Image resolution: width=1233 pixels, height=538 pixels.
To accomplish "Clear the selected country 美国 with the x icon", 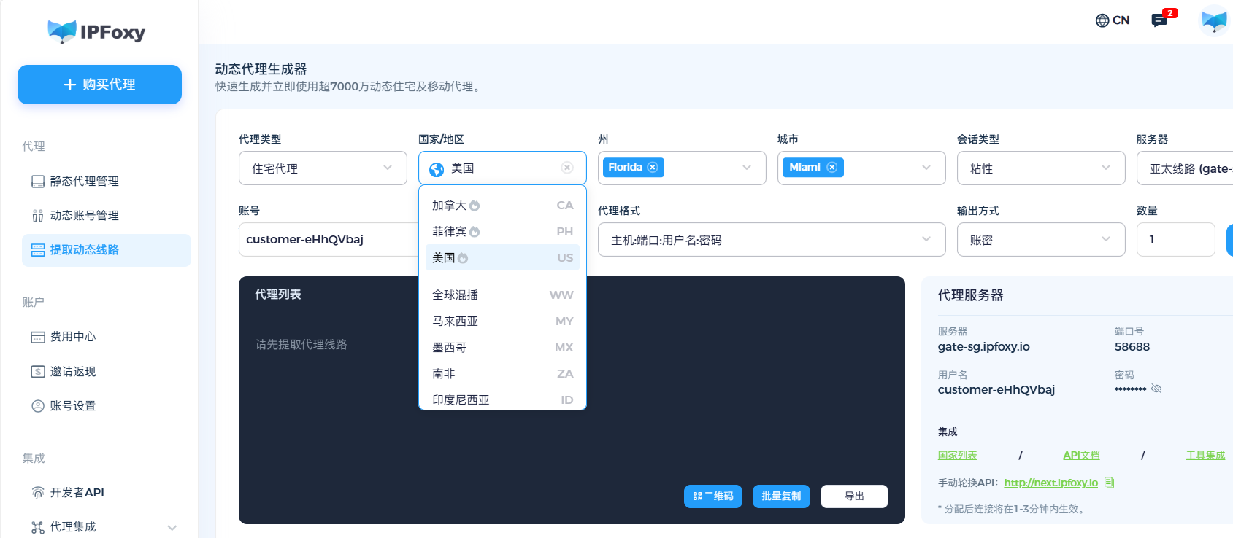I will tap(567, 168).
